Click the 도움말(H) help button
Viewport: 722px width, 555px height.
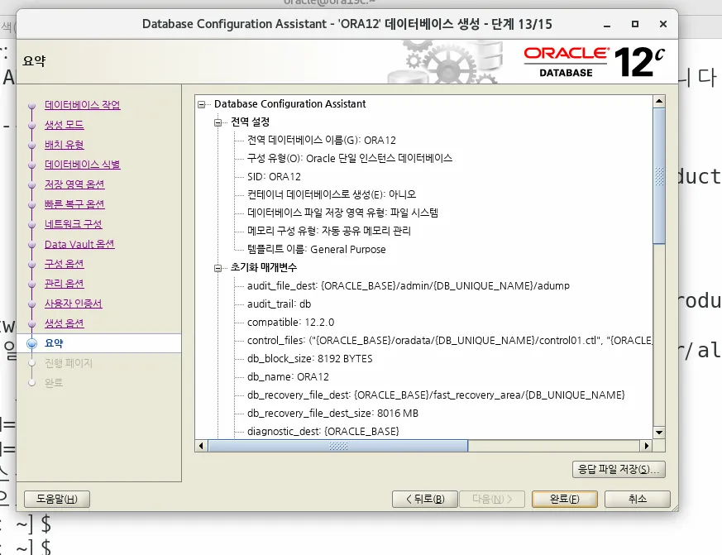click(56, 499)
